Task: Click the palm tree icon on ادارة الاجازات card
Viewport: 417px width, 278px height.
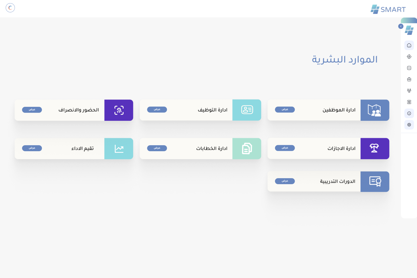Action: coord(375,148)
